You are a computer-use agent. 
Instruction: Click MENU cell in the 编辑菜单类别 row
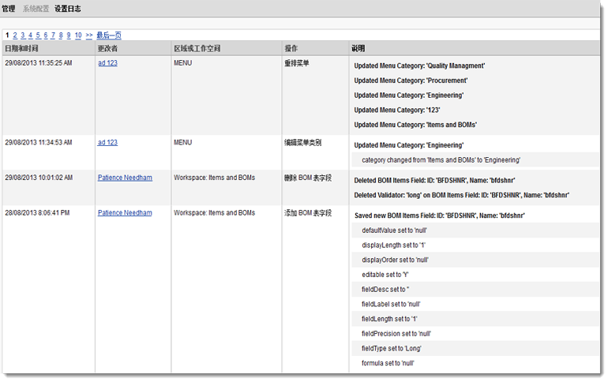pyautogui.click(x=182, y=142)
